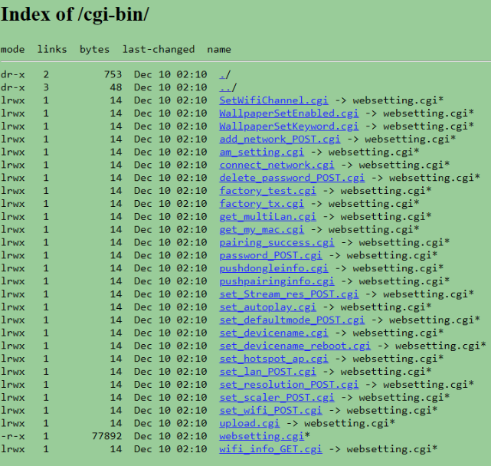Screen dimensions: 491x466
Task: Open set_devicename_reboot.cgi link
Action: (x=295, y=346)
